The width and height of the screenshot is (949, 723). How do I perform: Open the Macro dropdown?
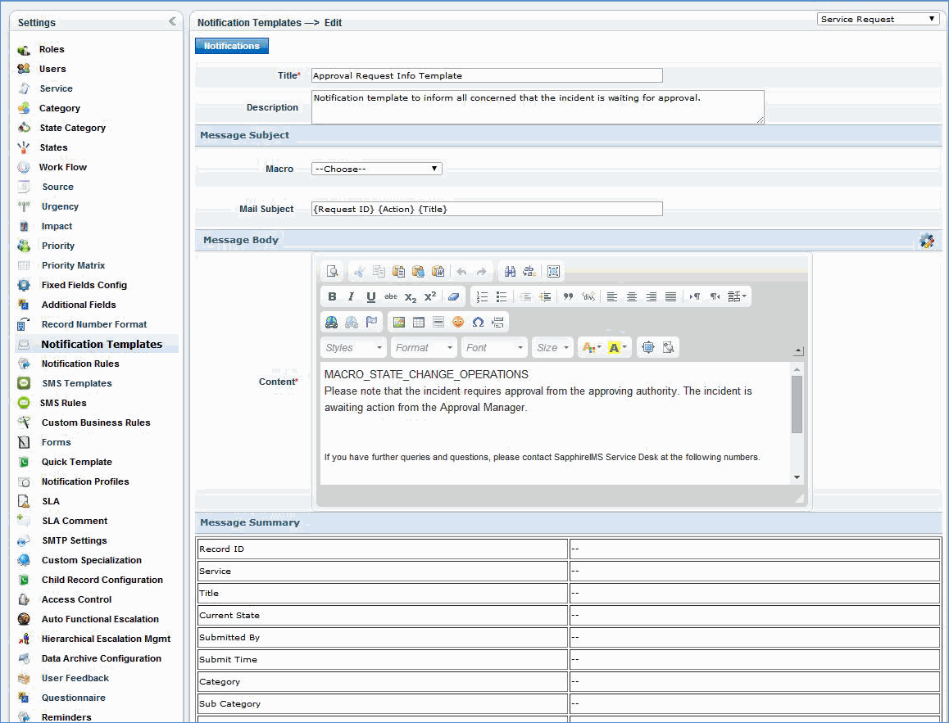[376, 169]
